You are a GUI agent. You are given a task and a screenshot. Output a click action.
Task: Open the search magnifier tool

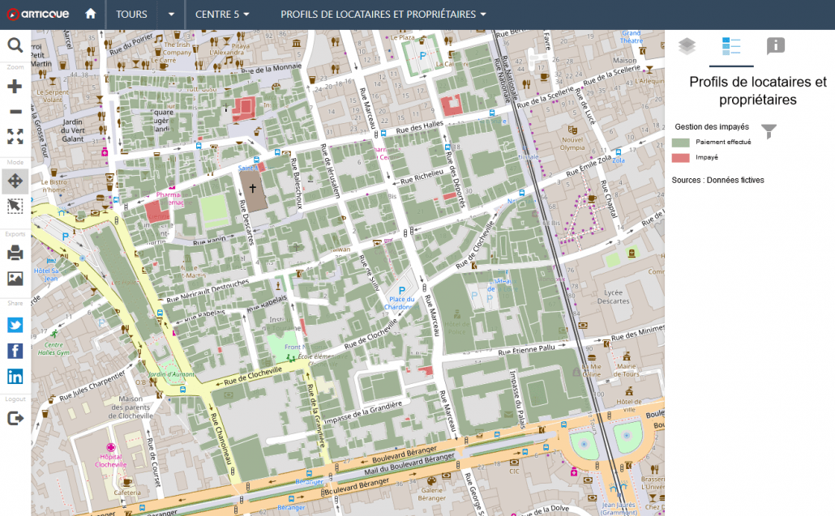tap(15, 45)
